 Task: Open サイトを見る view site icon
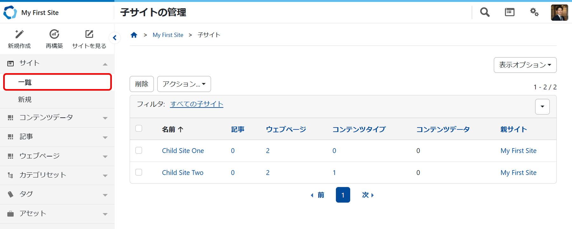pyautogui.click(x=89, y=34)
